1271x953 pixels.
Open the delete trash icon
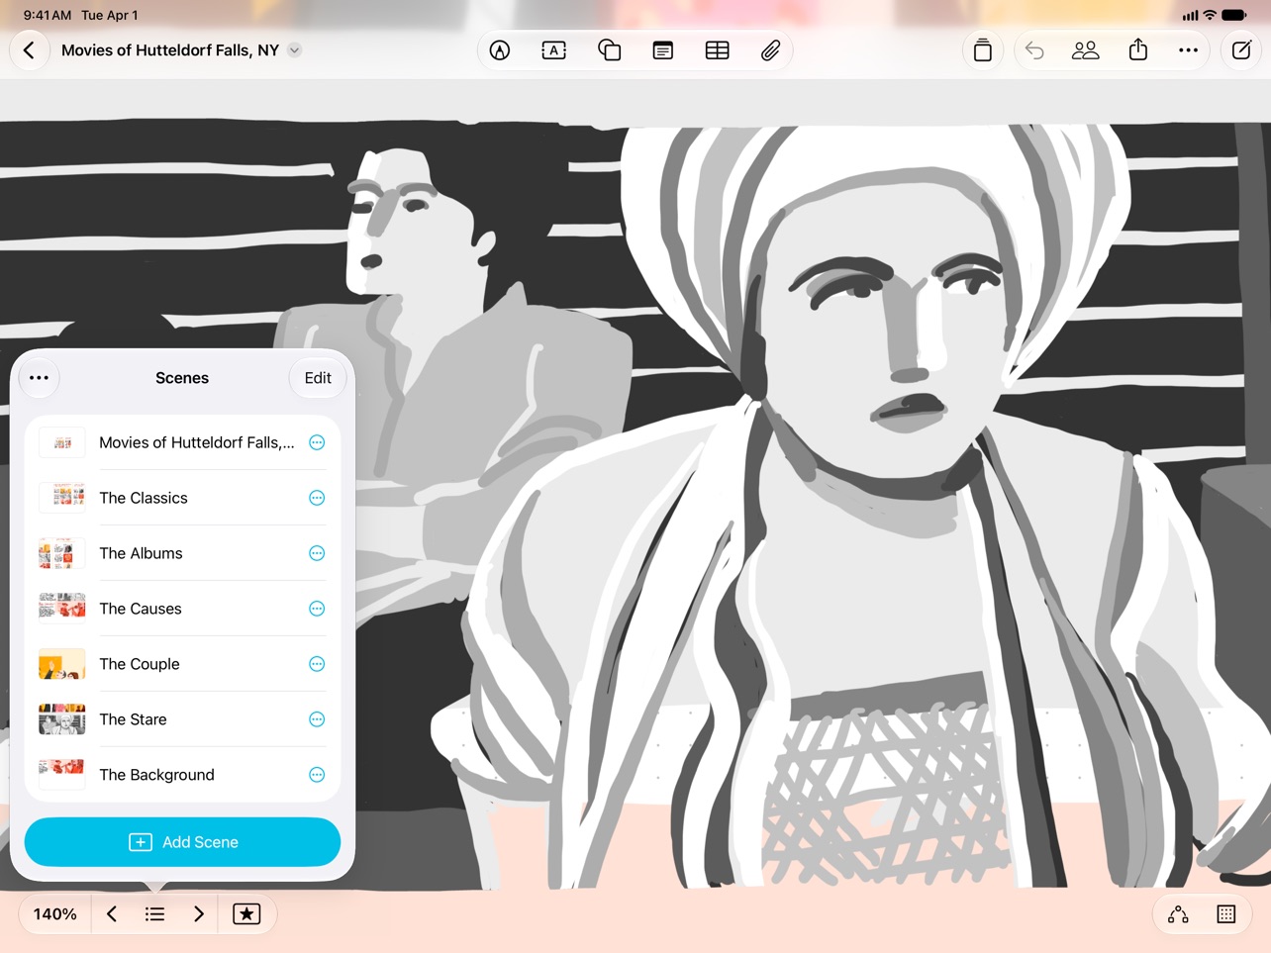[x=983, y=50]
